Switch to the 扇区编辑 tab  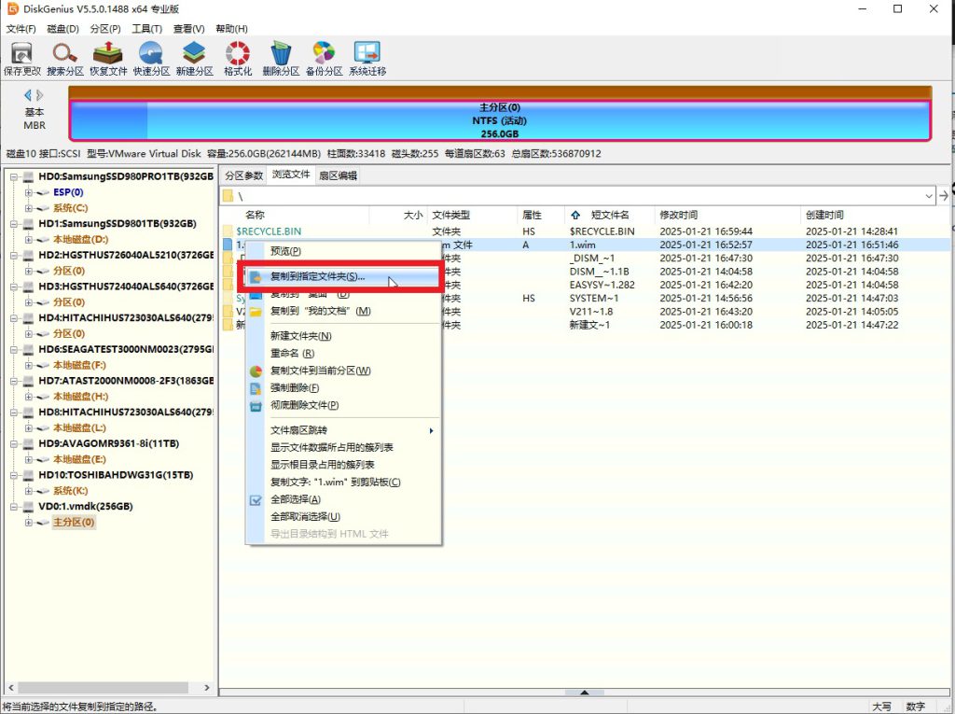(x=337, y=175)
